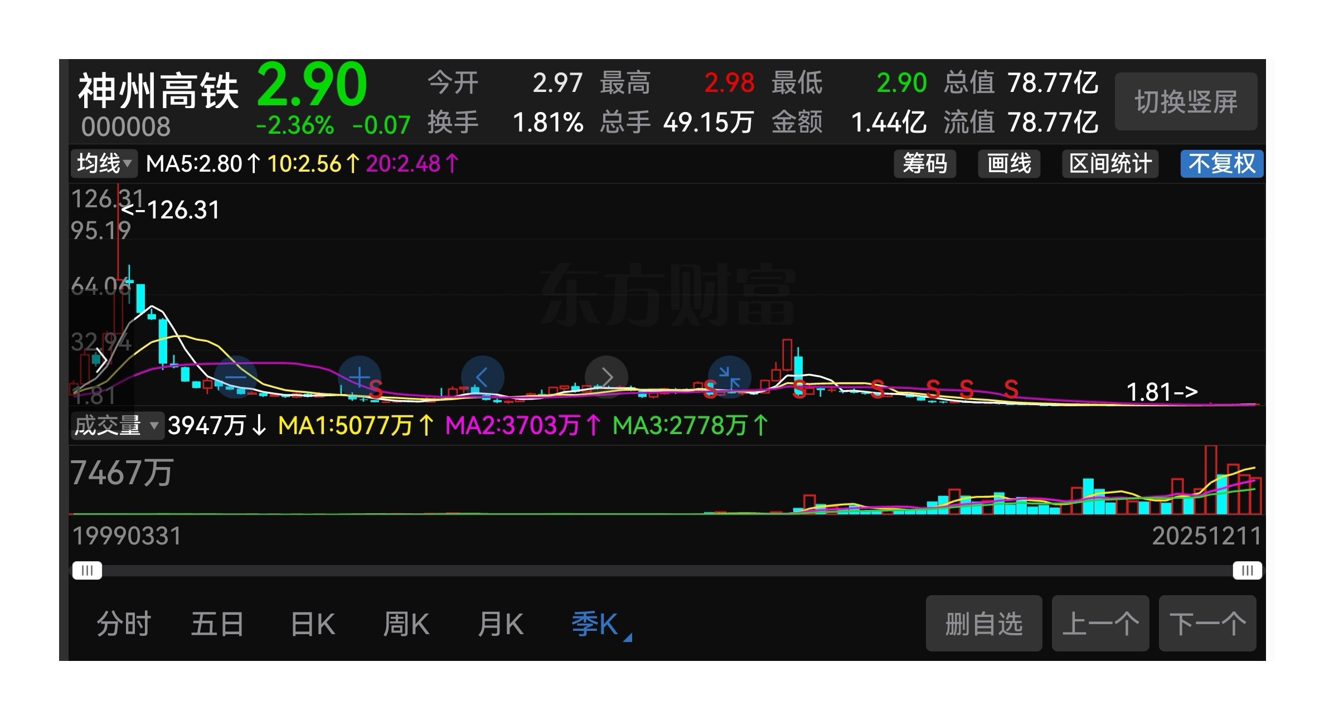
Task: Click the right handle of the date range slider
Action: tap(1247, 570)
